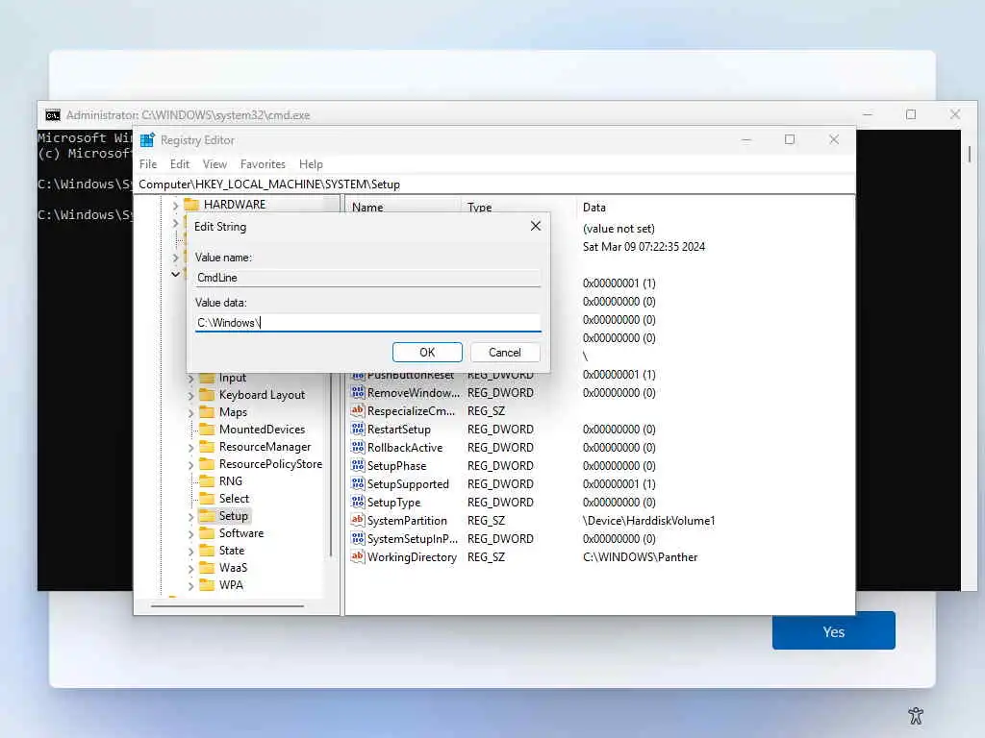Click the WorkingDirectory string icon

coord(358,556)
